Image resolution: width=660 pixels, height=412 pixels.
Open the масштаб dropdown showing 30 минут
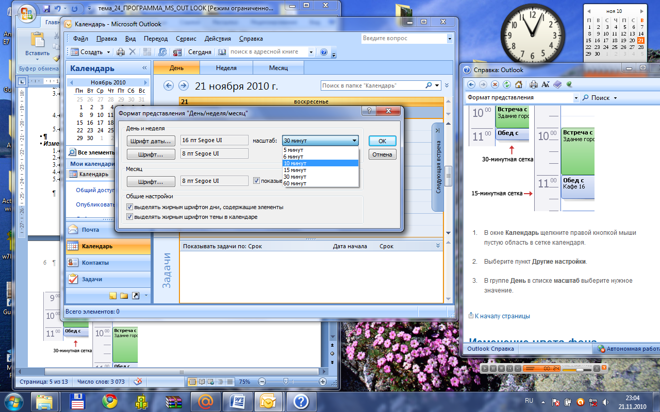coord(320,141)
